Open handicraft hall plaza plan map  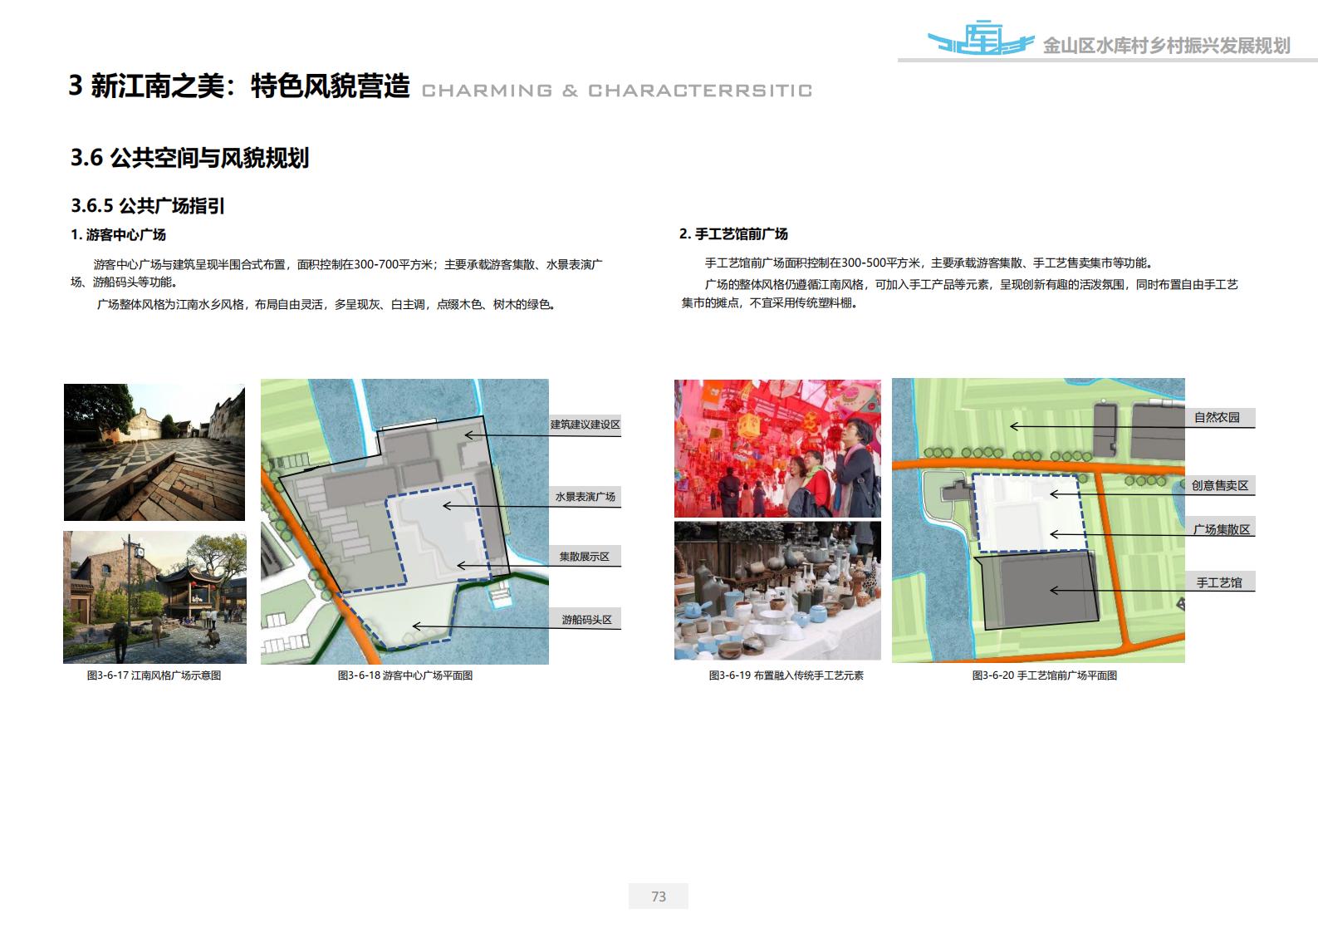(1038, 521)
